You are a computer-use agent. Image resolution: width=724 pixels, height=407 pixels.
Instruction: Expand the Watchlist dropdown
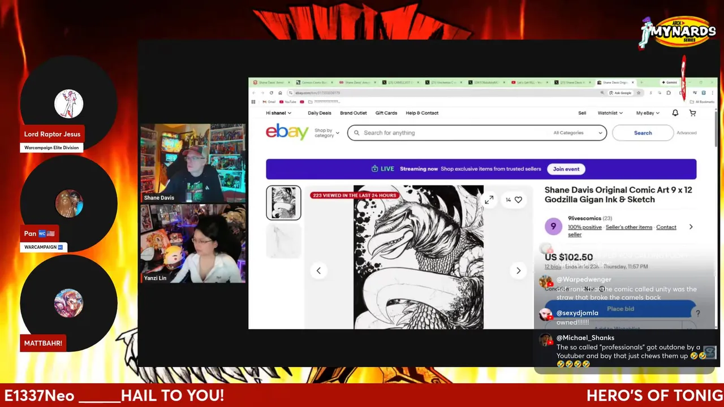610,113
